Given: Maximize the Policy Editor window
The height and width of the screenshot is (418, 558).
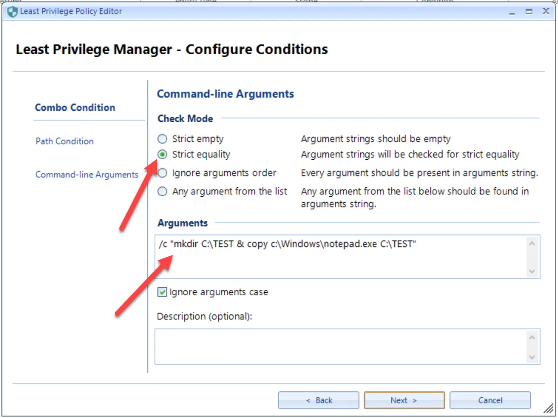Looking at the screenshot, I should point(529,11).
